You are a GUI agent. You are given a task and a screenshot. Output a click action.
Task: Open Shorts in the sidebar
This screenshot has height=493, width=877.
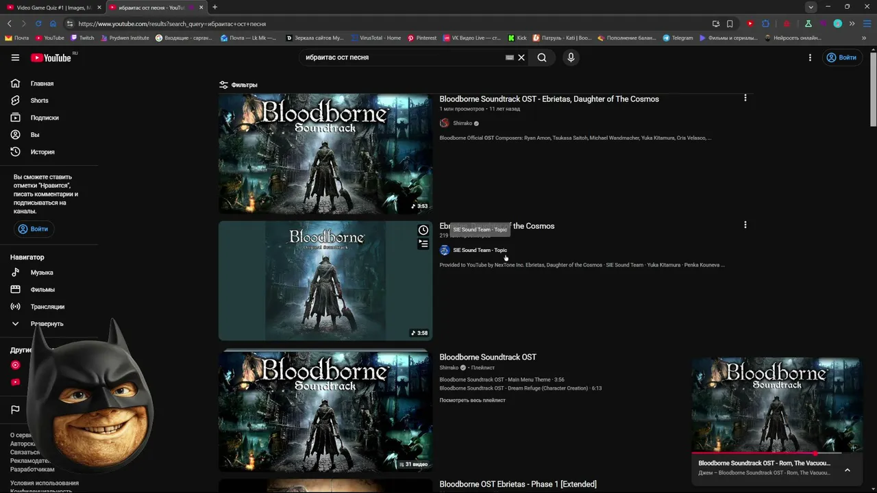tap(39, 101)
